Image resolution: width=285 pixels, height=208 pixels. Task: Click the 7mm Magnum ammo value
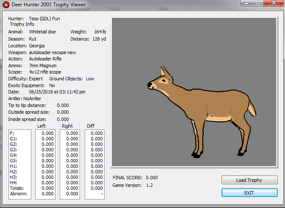point(43,66)
